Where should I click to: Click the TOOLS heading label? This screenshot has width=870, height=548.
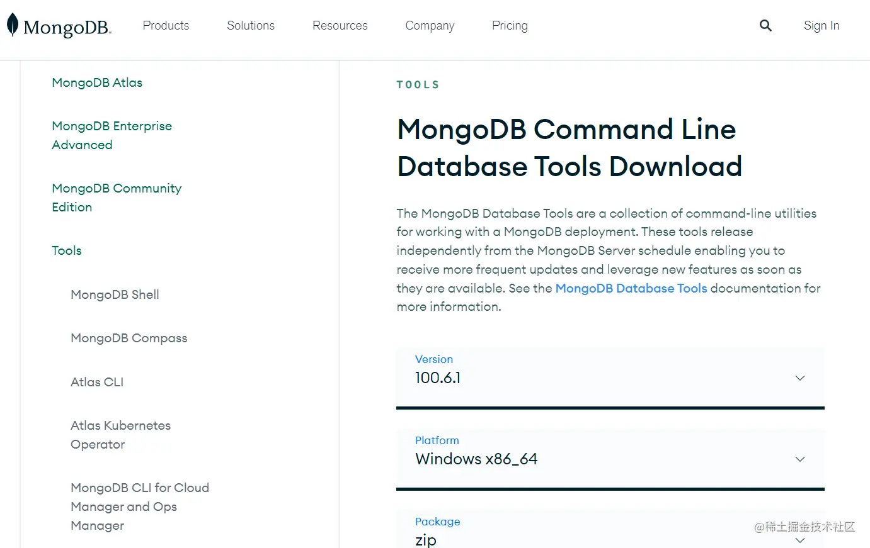point(418,85)
